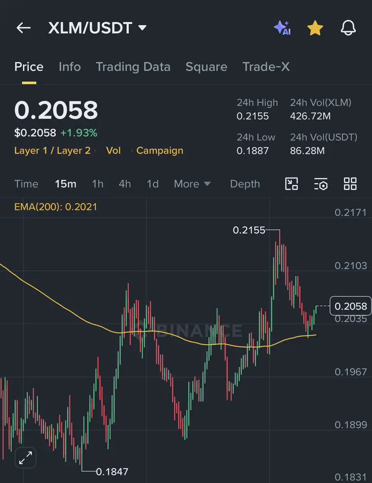Select the 4h timeframe
The width and height of the screenshot is (372, 483).
pos(125,184)
